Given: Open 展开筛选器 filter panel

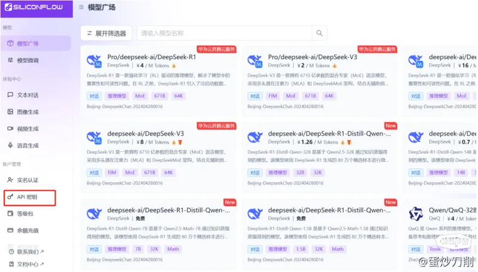Looking at the screenshot, I should (106, 33).
